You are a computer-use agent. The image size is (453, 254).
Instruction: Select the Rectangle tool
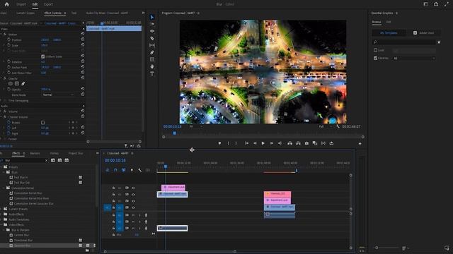(152, 59)
